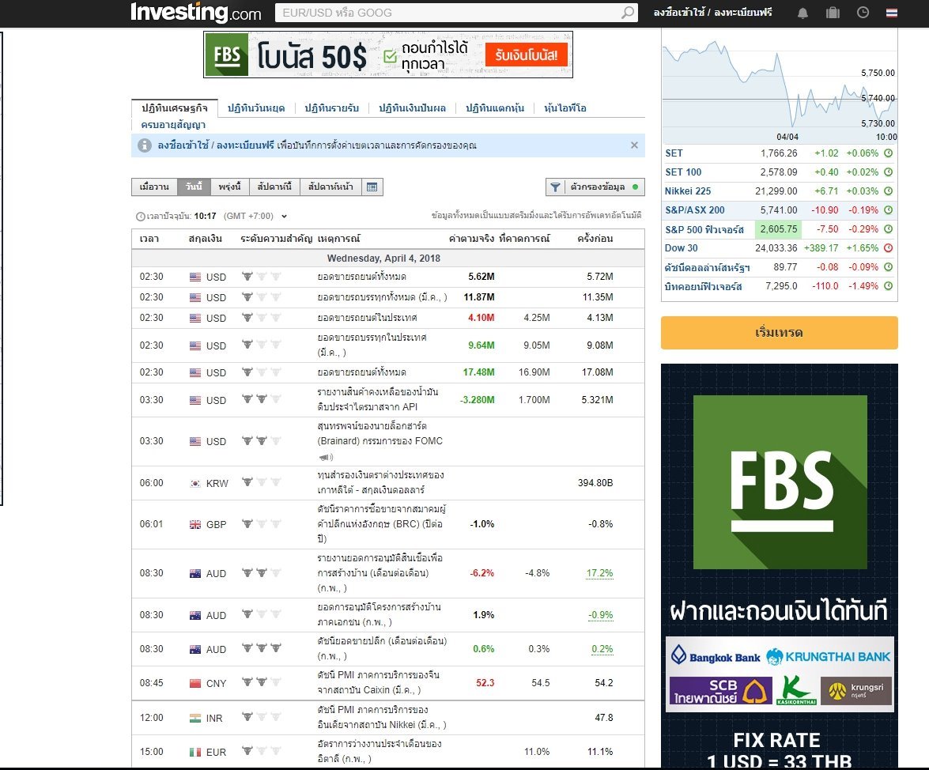
Task: Click the เหตุการณ์ column header
Action: point(339,239)
